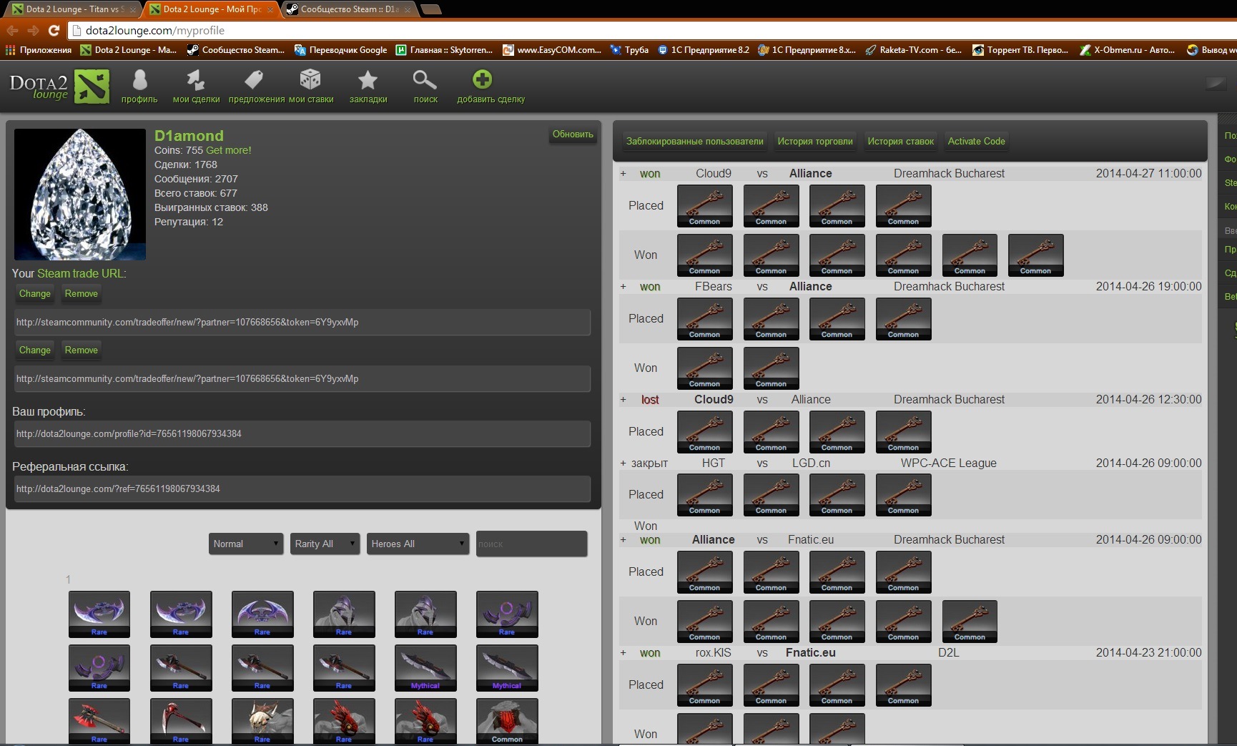Open bookmarks star icon (закладки)
Image resolution: width=1237 pixels, height=746 pixels.
tap(368, 86)
